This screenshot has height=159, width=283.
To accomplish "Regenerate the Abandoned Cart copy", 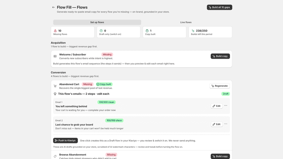I will click(220, 86).
